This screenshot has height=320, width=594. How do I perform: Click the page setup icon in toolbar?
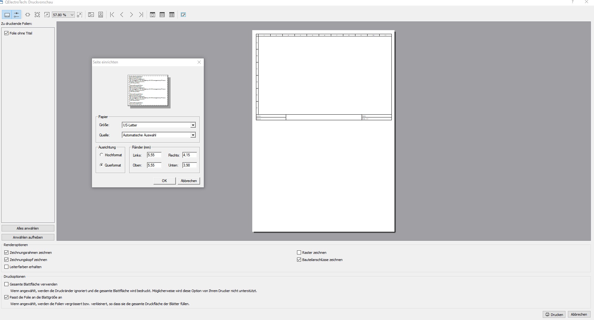click(183, 15)
